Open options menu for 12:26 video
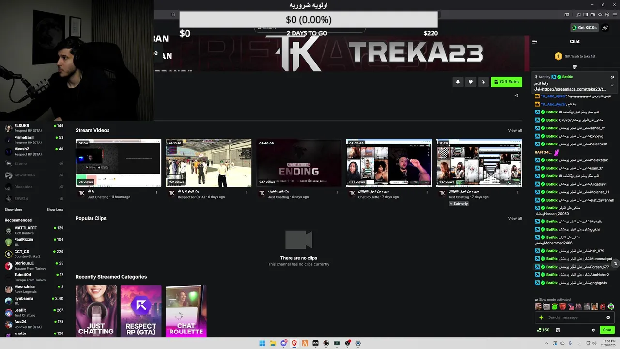Viewport: 620px width, 349px height. (x=517, y=192)
